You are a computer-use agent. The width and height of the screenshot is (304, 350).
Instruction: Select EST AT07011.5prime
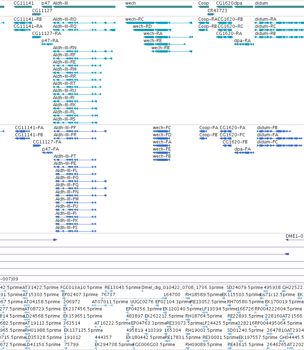[x=102, y=305]
